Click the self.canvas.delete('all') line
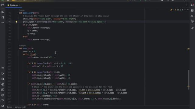Image resolution: width=195 pixels, height=109 pixels. click(41, 58)
